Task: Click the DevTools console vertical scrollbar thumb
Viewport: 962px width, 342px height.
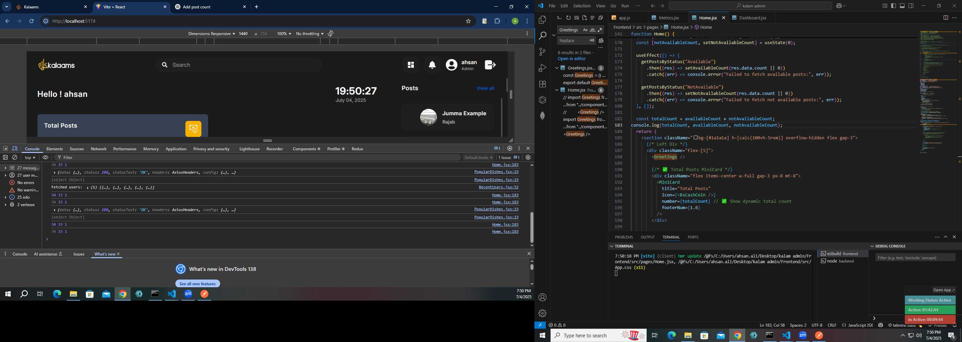Action: pos(532,227)
